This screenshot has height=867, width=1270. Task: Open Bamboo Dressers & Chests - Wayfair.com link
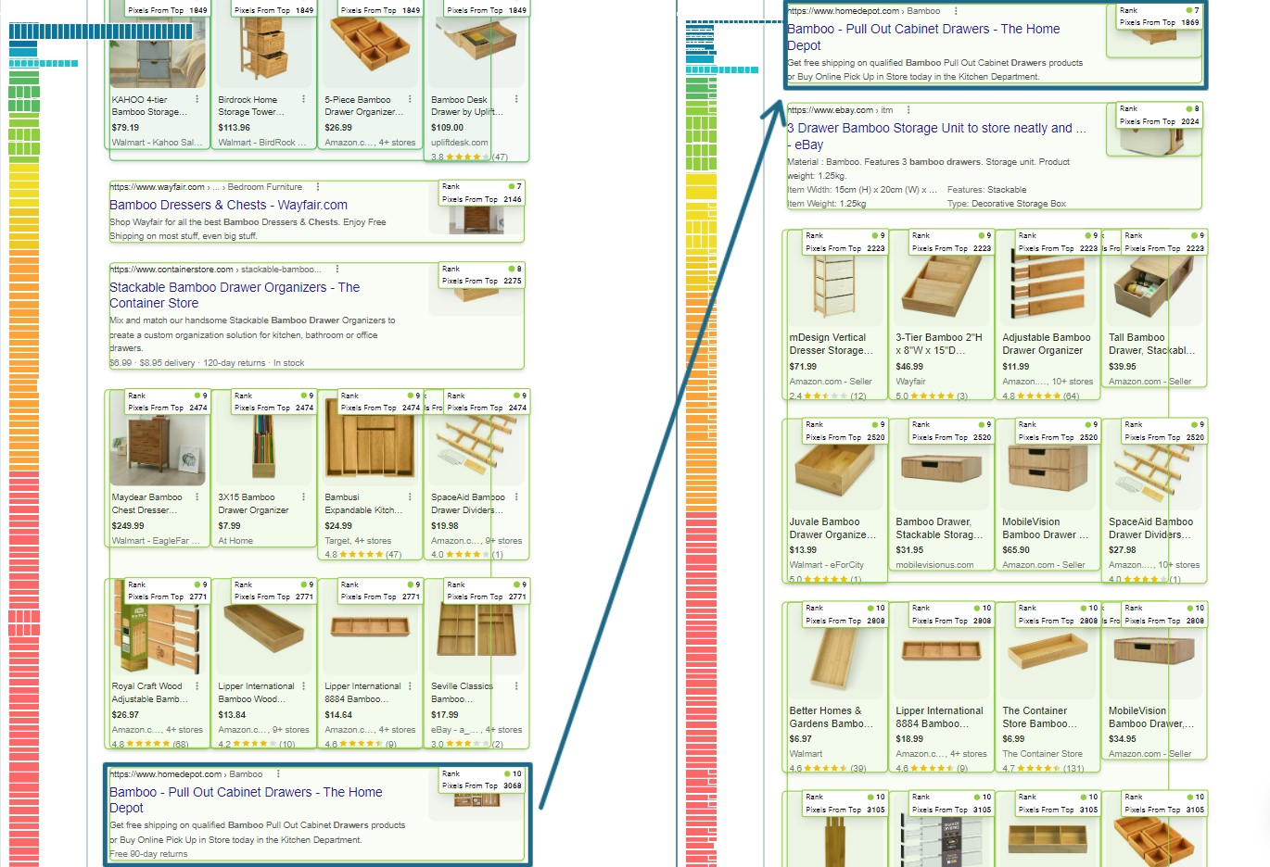tap(228, 205)
